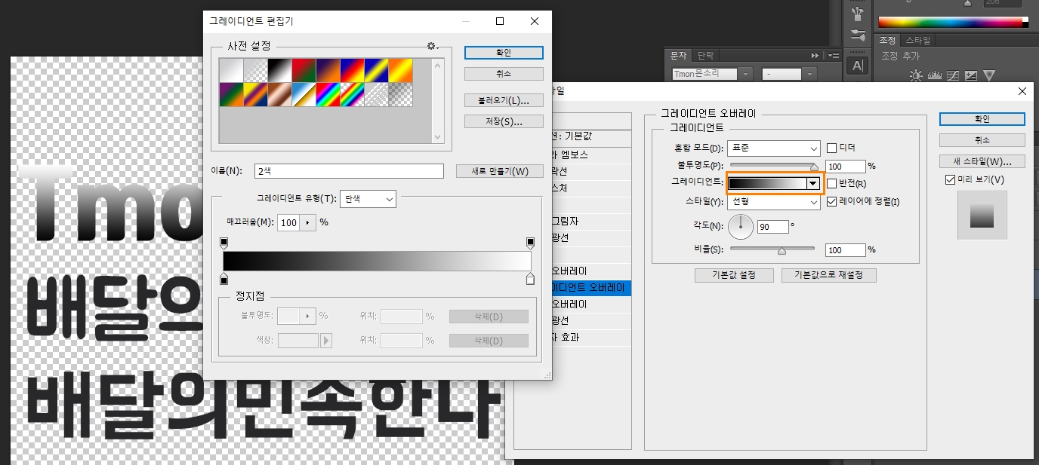
Task: Open the Brush Presets panel icon
Action: pos(857,14)
